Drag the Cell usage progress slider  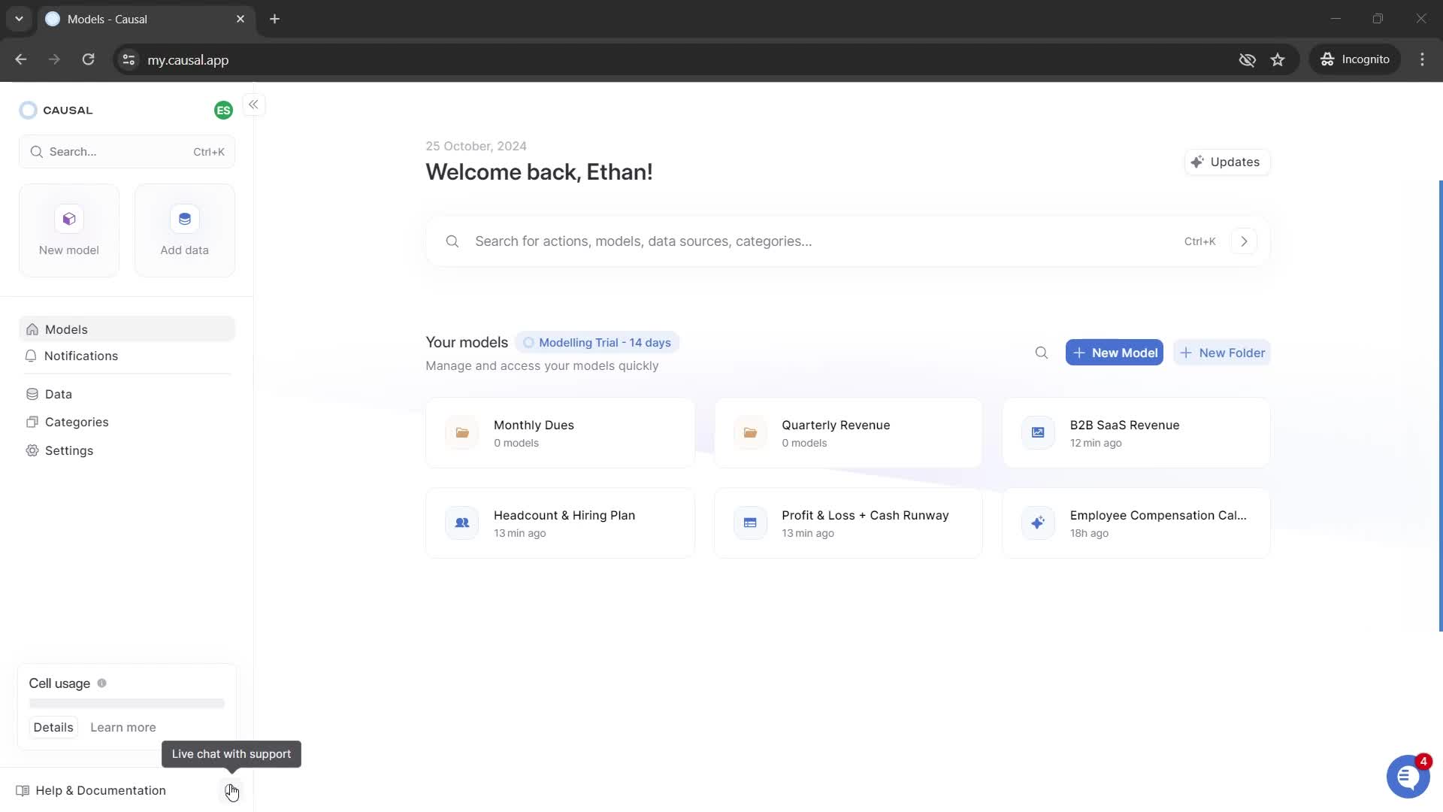(126, 704)
